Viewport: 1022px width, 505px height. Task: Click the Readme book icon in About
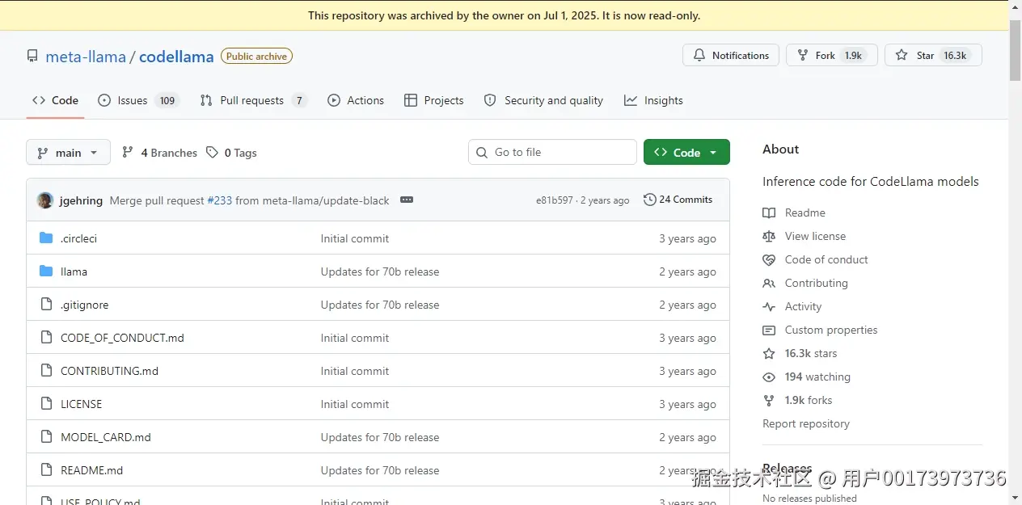coord(769,213)
